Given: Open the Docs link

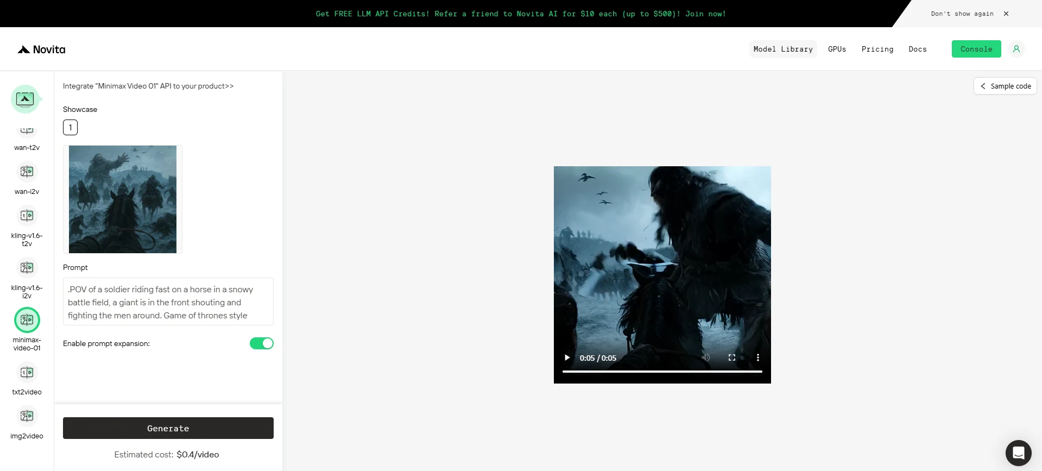Looking at the screenshot, I should [x=918, y=49].
